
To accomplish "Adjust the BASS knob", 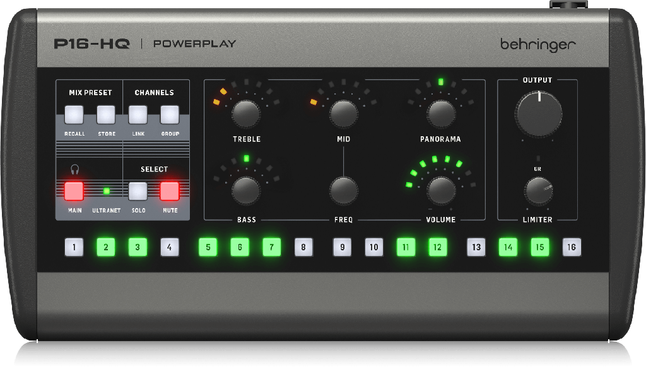I will pos(246,192).
